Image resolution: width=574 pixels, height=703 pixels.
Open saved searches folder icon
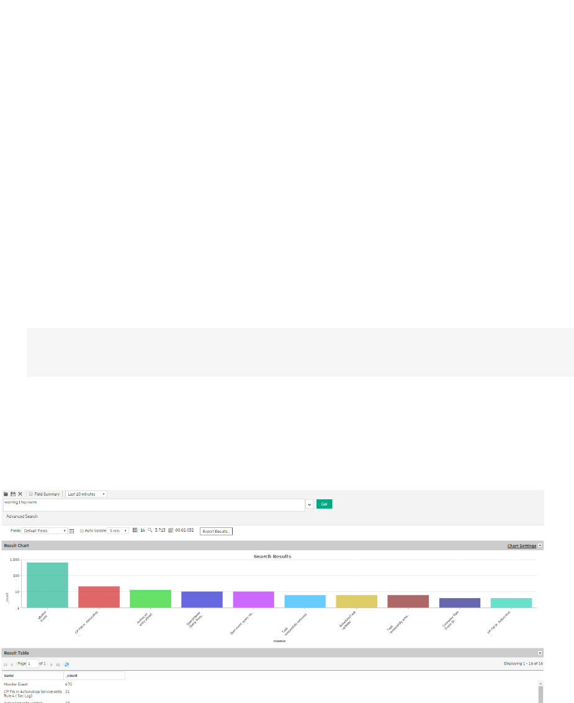point(6,494)
